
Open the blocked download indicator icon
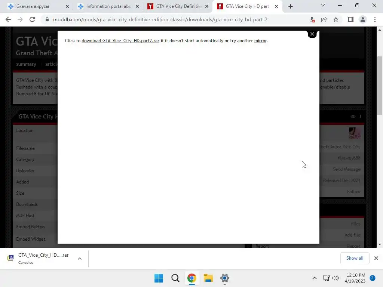coord(312,19)
